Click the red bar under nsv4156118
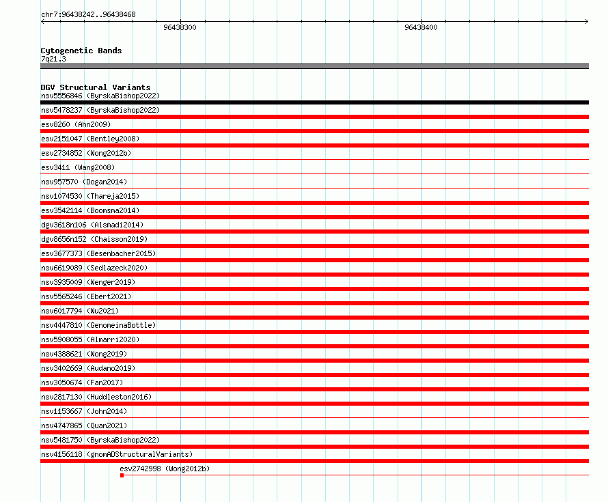 click(x=314, y=461)
